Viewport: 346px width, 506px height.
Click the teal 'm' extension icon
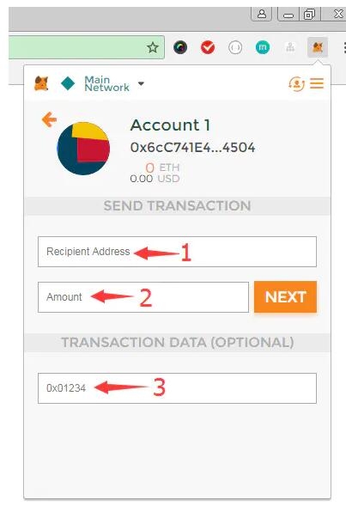(x=263, y=47)
